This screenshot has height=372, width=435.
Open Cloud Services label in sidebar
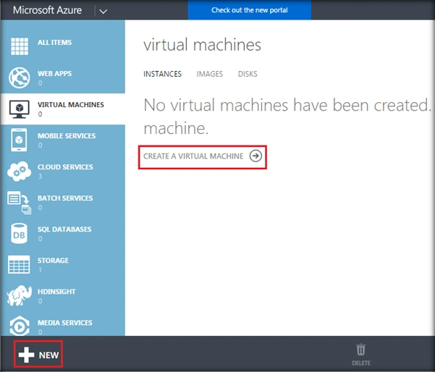(65, 167)
